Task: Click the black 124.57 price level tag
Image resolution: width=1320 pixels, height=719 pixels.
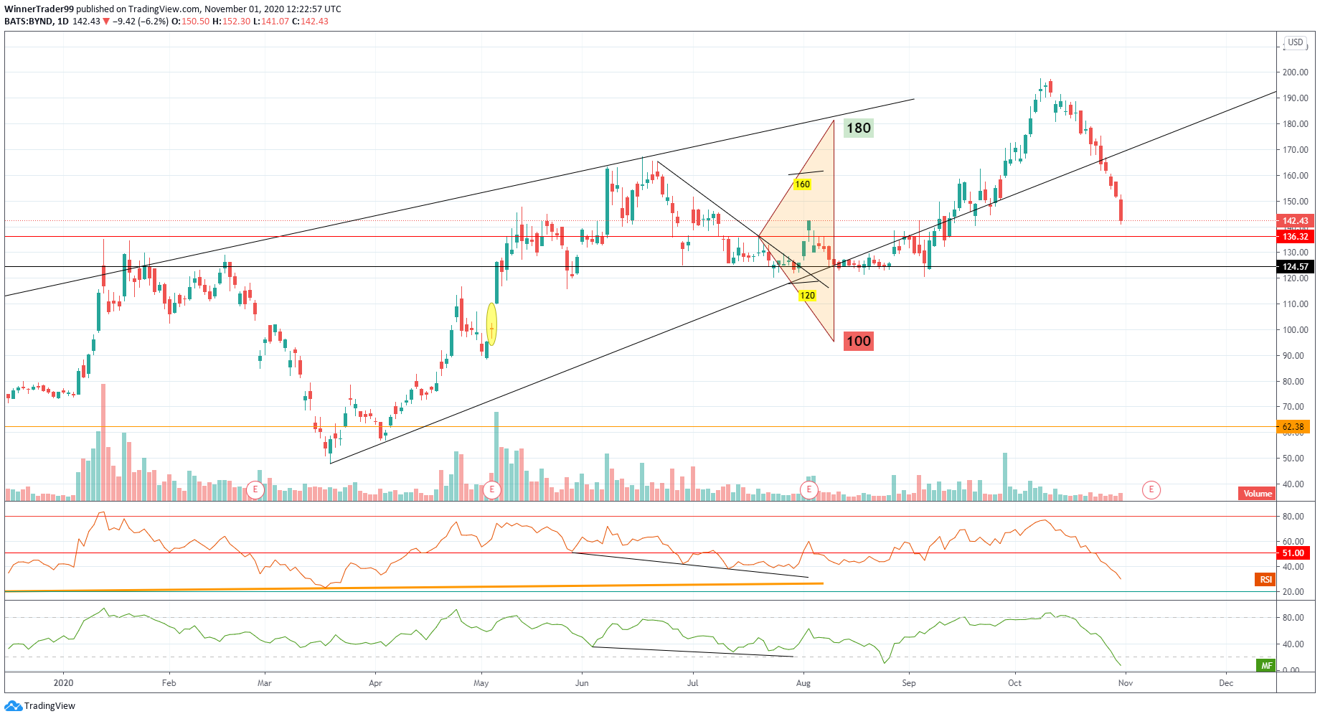Action: (1295, 267)
